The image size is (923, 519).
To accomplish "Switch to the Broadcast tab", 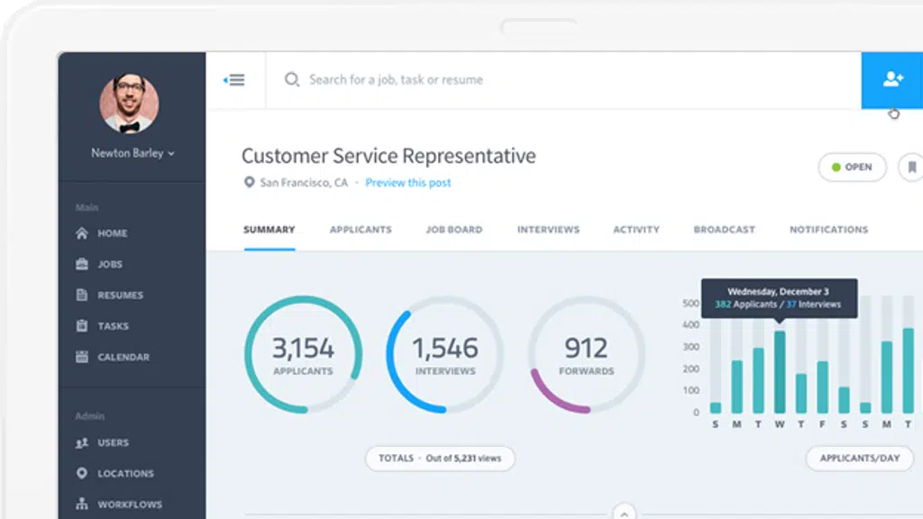I will click(x=724, y=230).
